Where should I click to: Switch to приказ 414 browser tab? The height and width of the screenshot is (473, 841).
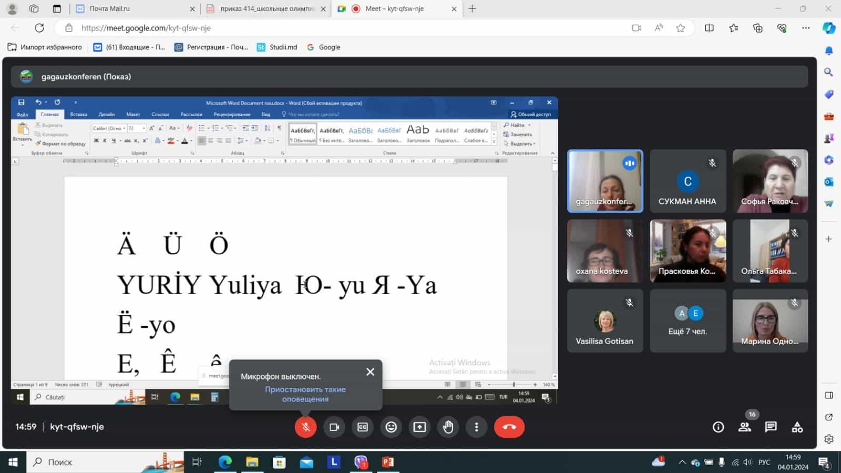[x=265, y=9]
